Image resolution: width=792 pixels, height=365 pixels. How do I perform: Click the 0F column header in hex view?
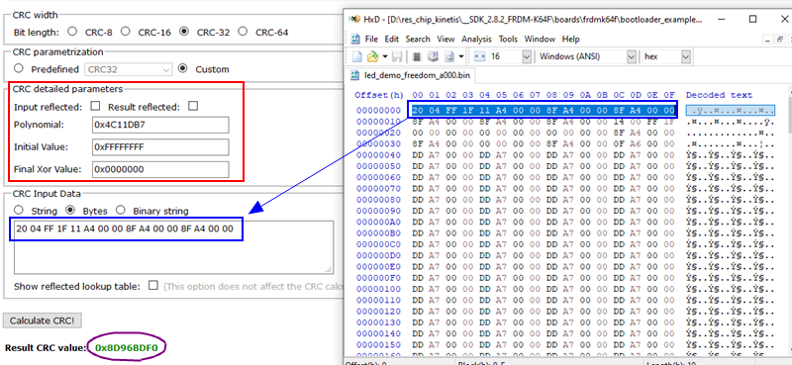(669, 95)
